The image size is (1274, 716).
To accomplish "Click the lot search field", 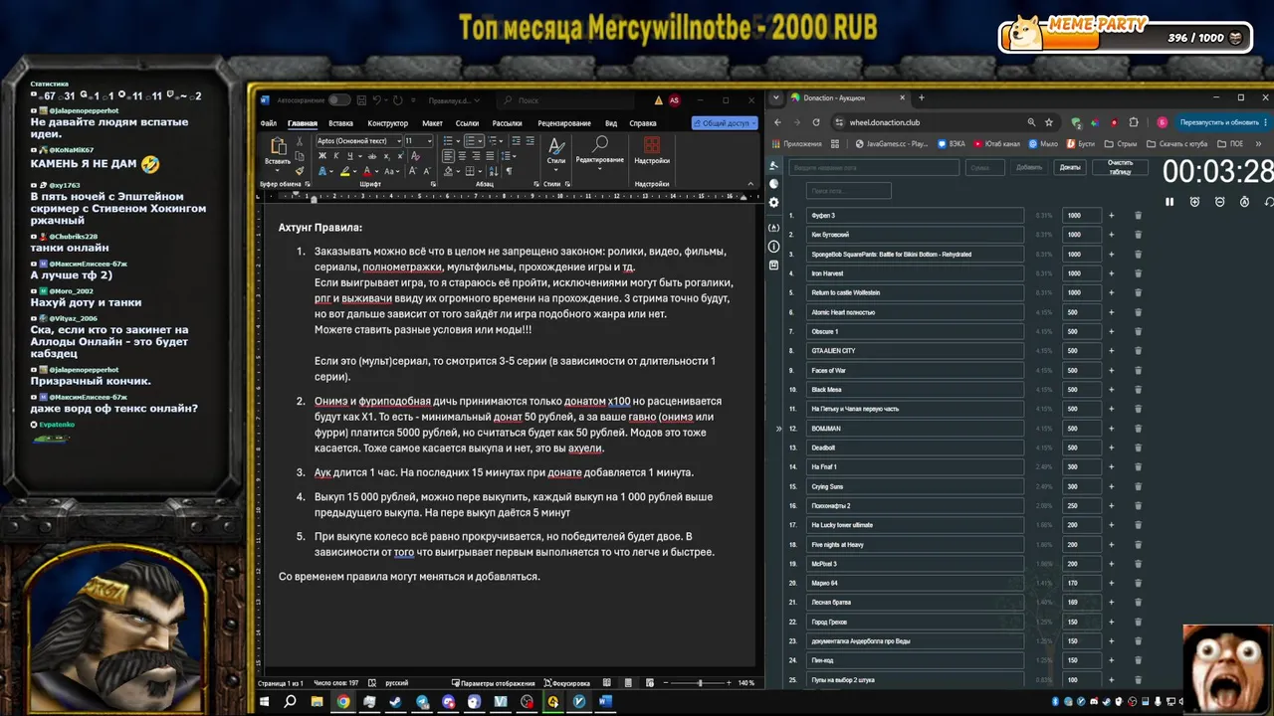I will pyautogui.click(x=848, y=190).
